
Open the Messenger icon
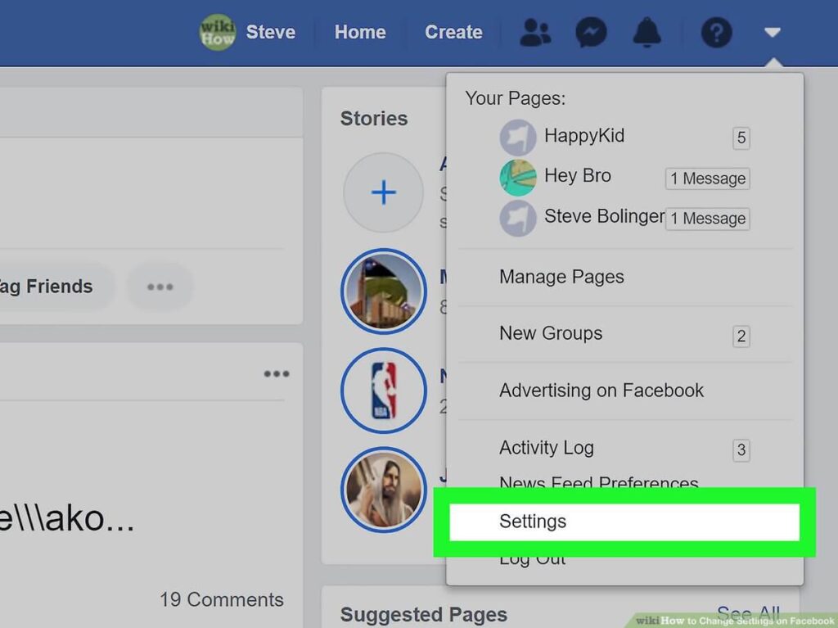point(591,33)
